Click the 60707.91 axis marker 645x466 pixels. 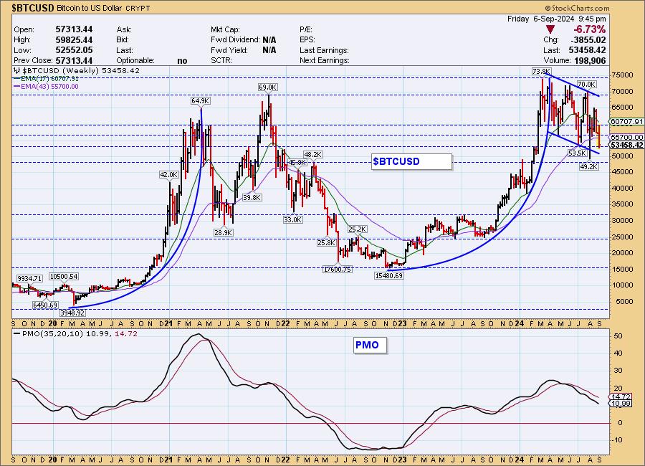pos(626,121)
